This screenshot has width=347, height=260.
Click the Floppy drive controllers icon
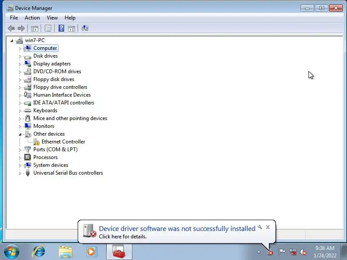pos(28,87)
